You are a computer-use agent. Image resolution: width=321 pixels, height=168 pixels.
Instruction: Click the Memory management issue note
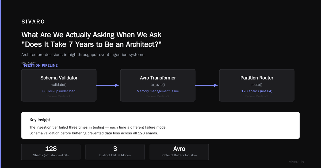click(x=158, y=91)
